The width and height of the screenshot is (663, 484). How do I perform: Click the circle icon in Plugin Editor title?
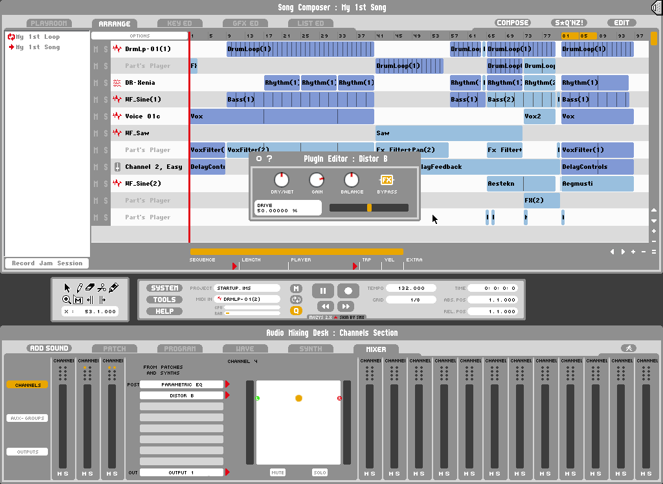tap(259, 159)
